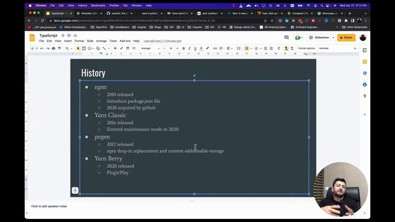Select the text box tool

click(x=84, y=48)
